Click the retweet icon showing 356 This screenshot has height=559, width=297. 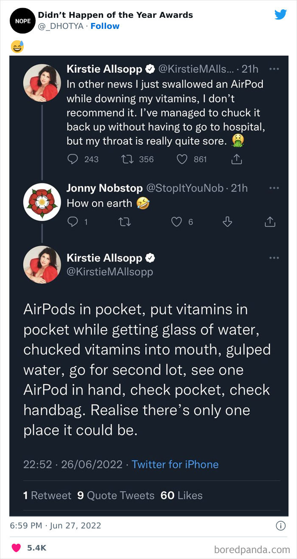[125, 159]
